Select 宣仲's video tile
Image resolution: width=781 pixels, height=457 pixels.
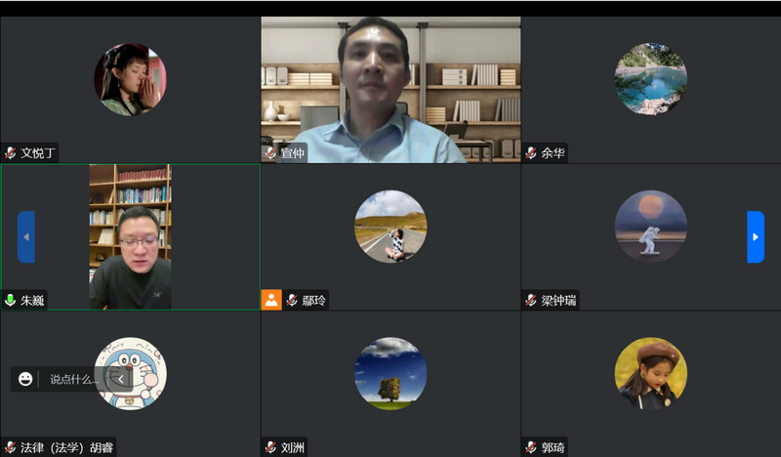[x=390, y=88]
